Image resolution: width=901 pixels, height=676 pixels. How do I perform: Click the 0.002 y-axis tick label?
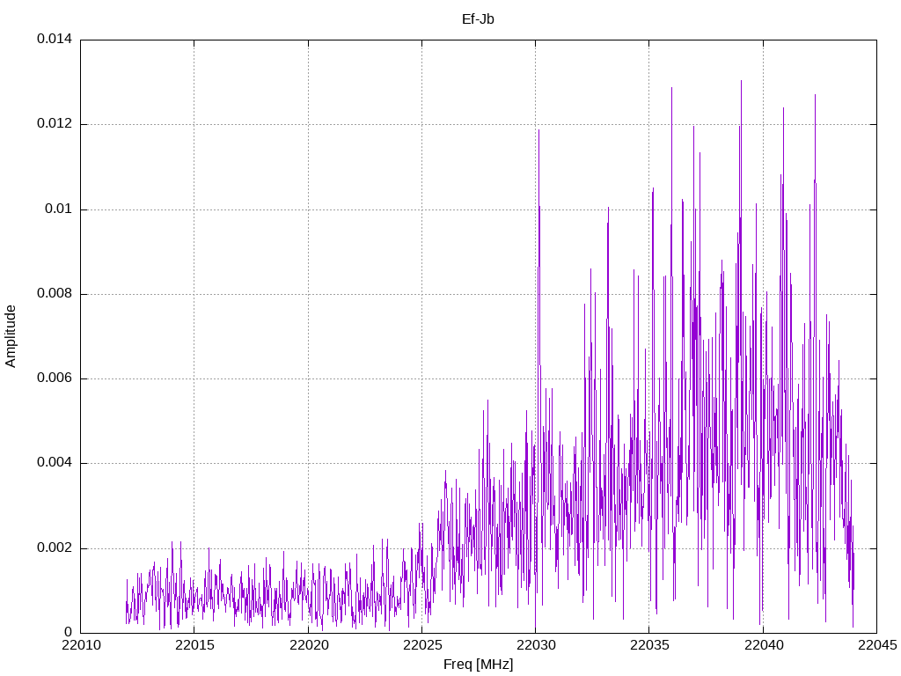tap(55, 547)
